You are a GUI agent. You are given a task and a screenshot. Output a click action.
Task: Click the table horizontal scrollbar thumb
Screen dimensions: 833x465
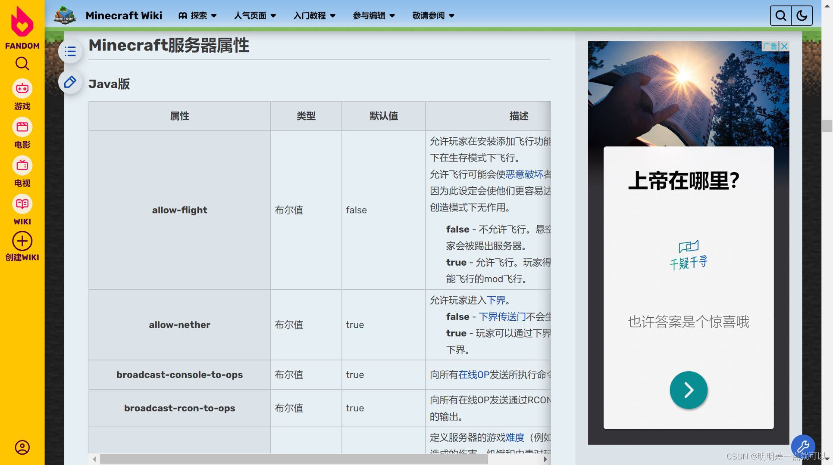[x=294, y=459]
